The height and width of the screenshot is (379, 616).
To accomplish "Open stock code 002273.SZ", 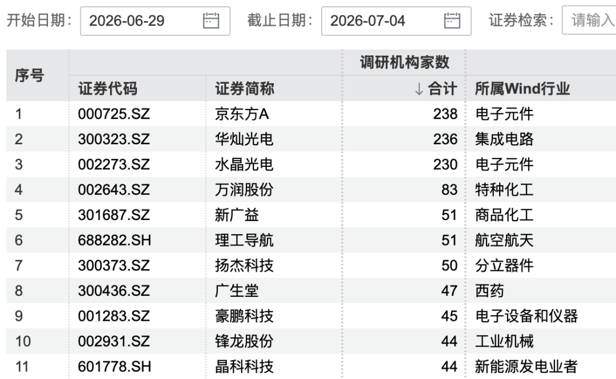I will click(x=114, y=165).
